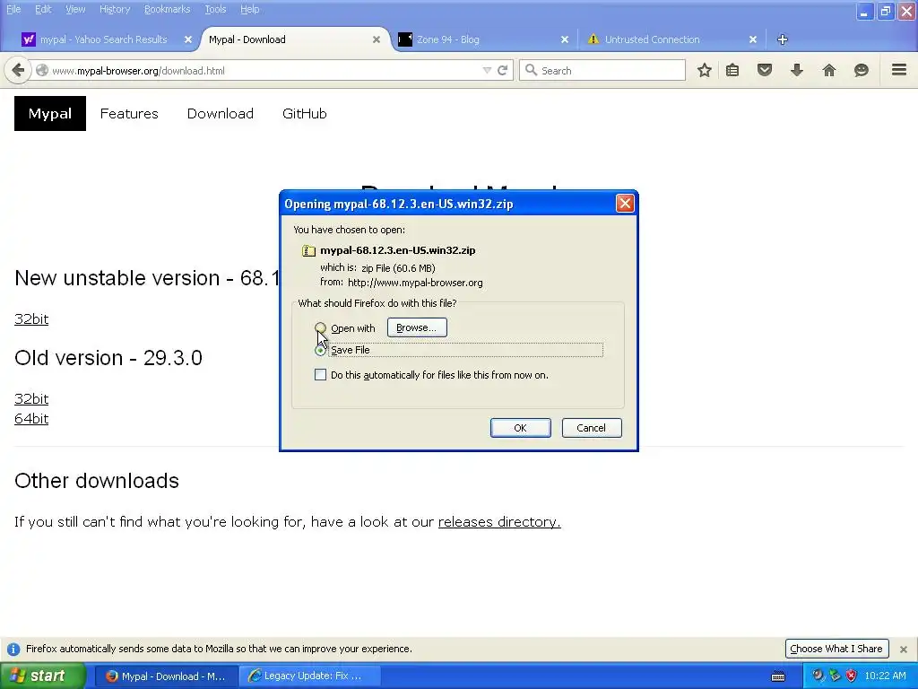Click OK in the download dialog

pos(521,428)
